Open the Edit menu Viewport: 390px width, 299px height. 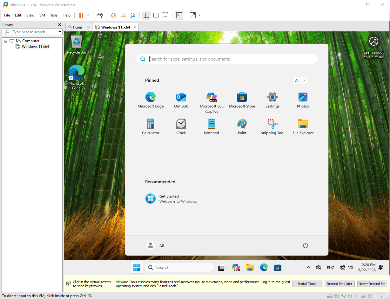pos(18,15)
